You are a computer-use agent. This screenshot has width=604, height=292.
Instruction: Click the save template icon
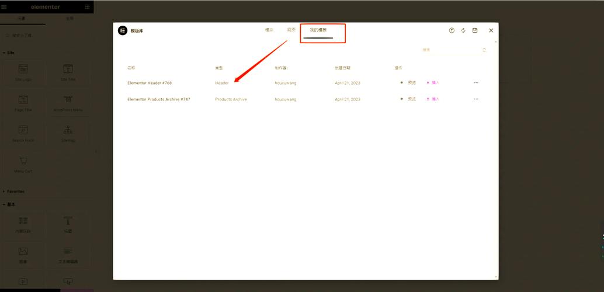pos(475,30)
